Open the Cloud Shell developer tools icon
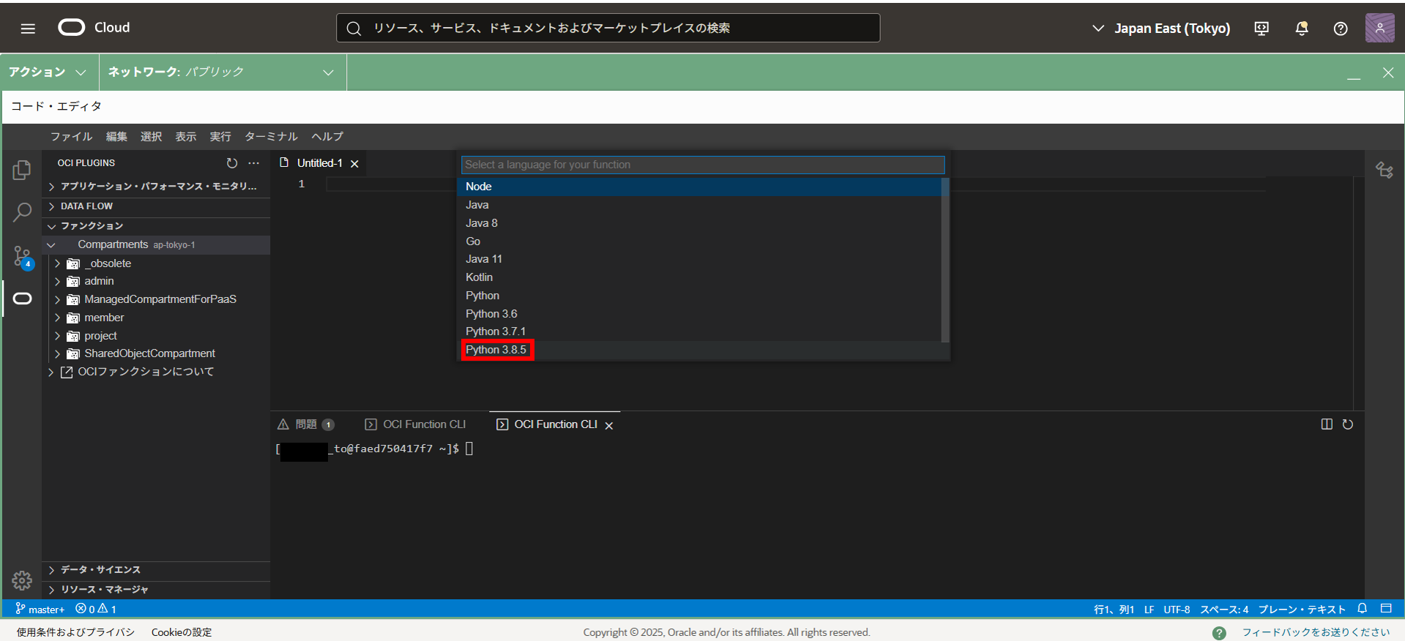The image size is (1405, 641). 1261,29
